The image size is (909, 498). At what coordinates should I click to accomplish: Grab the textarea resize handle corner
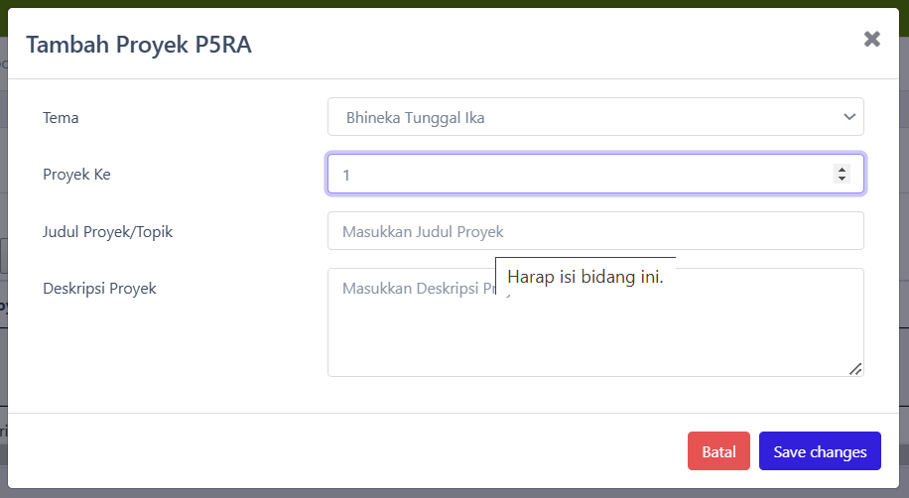855,369
